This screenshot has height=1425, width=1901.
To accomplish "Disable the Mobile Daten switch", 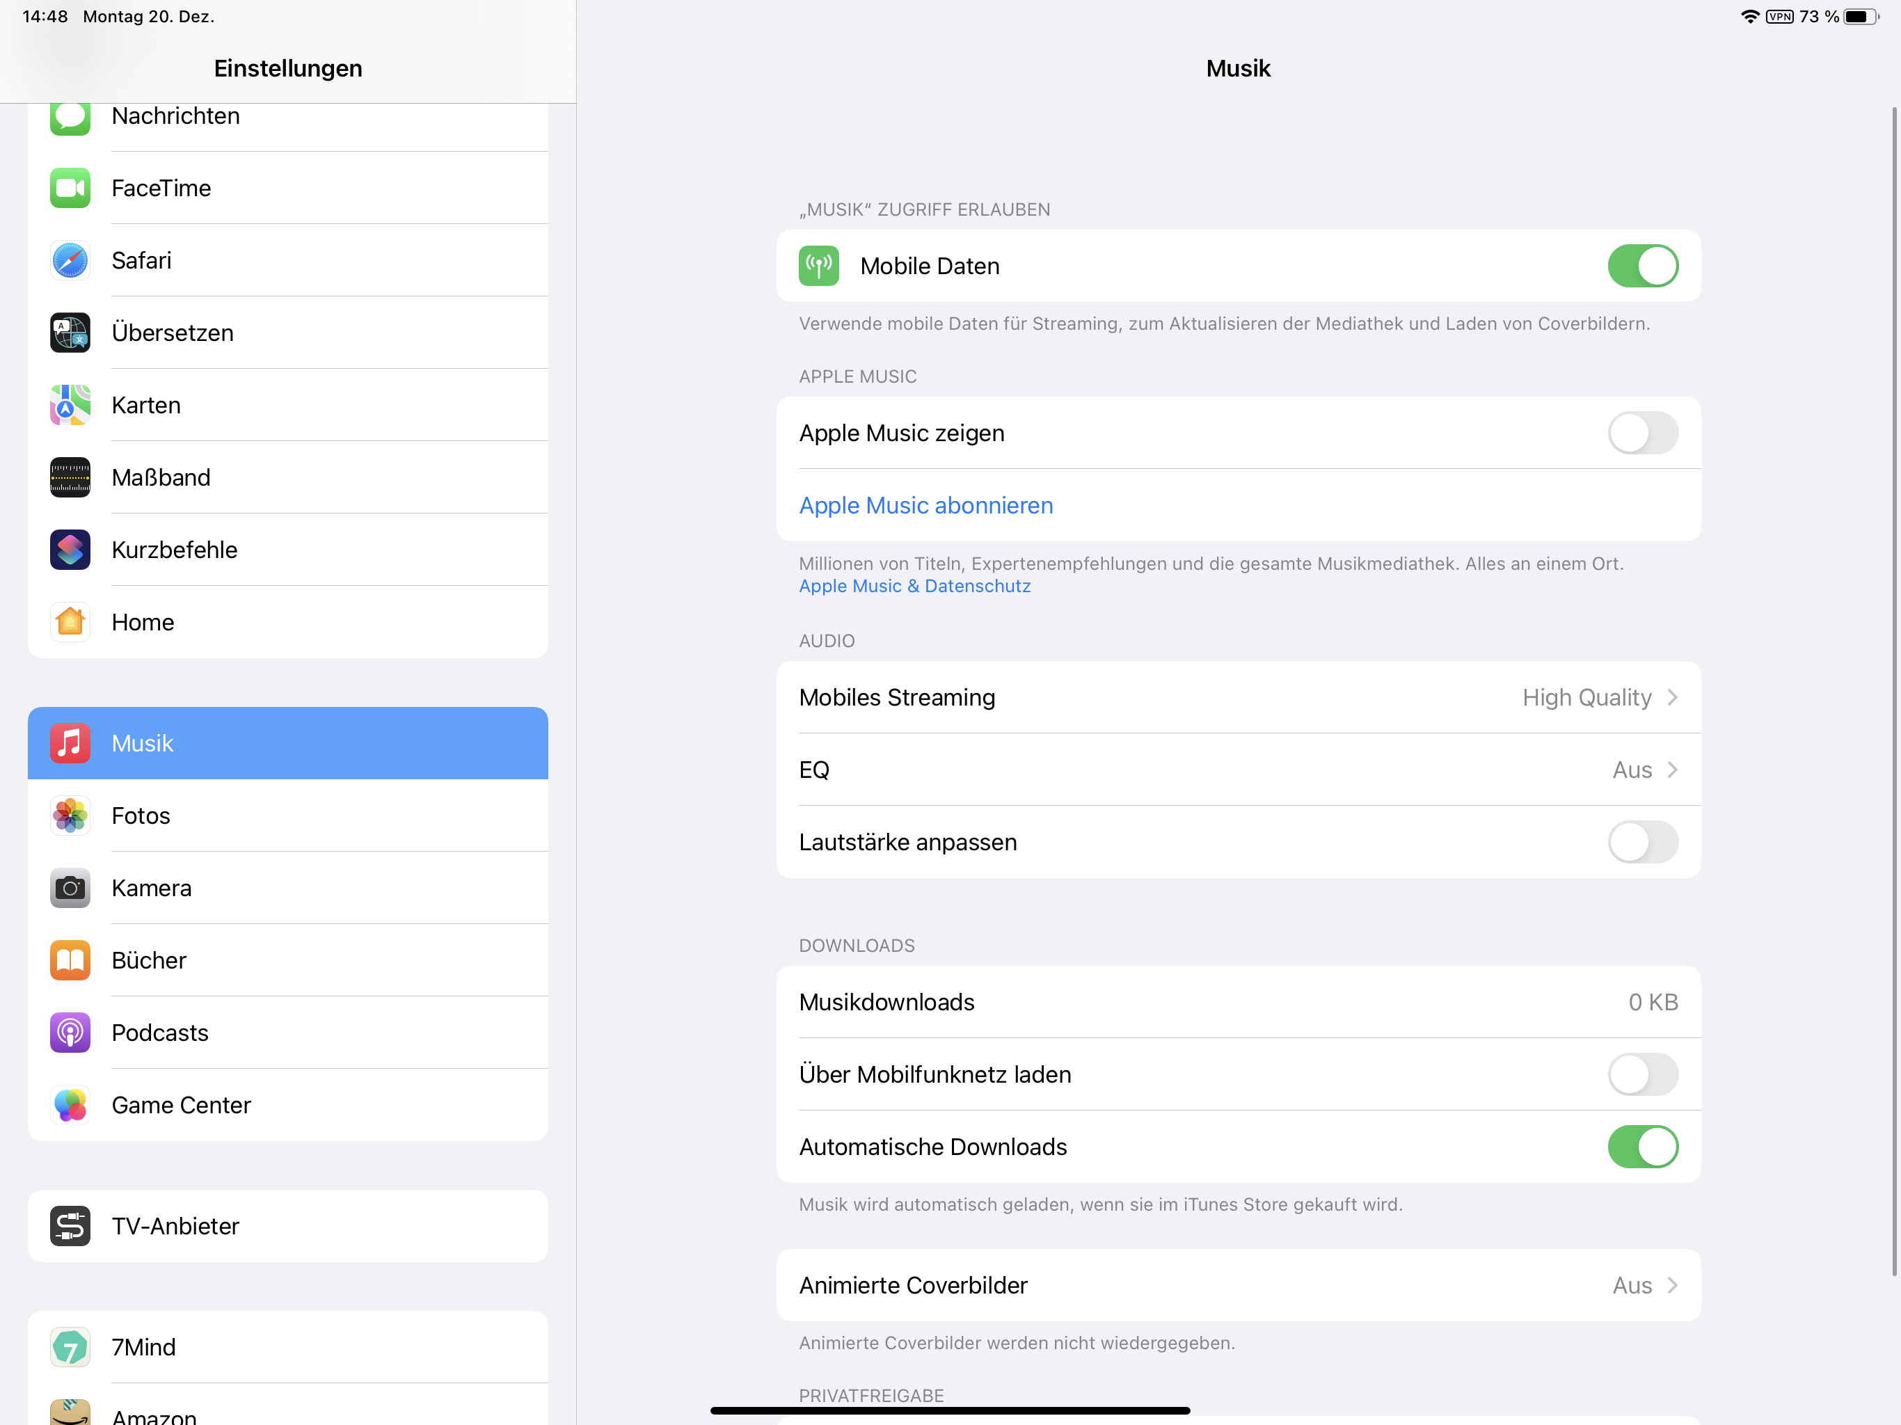I will [1641, 266].
